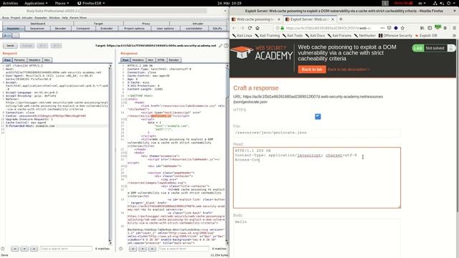Open the Decoder tab

60,29
